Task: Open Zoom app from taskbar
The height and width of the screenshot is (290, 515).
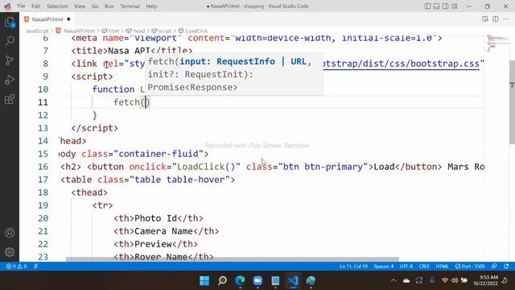Action: point(257,281)
